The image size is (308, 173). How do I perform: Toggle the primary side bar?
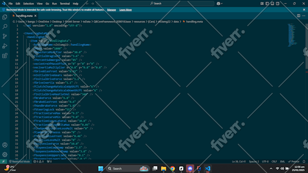coord(267,4)
